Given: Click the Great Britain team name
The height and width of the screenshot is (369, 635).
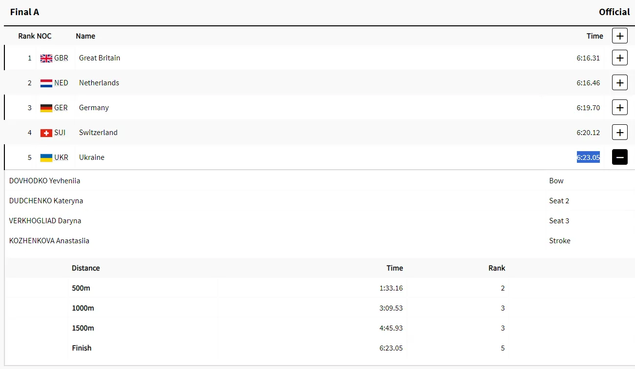Looking at the screenshot, I should [100, 58].
